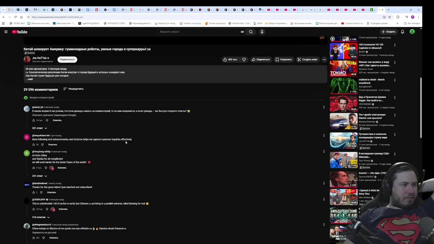Click the Создать клип button
The image size is (434, 244).
pyautogui.click(x=307, y=59)
